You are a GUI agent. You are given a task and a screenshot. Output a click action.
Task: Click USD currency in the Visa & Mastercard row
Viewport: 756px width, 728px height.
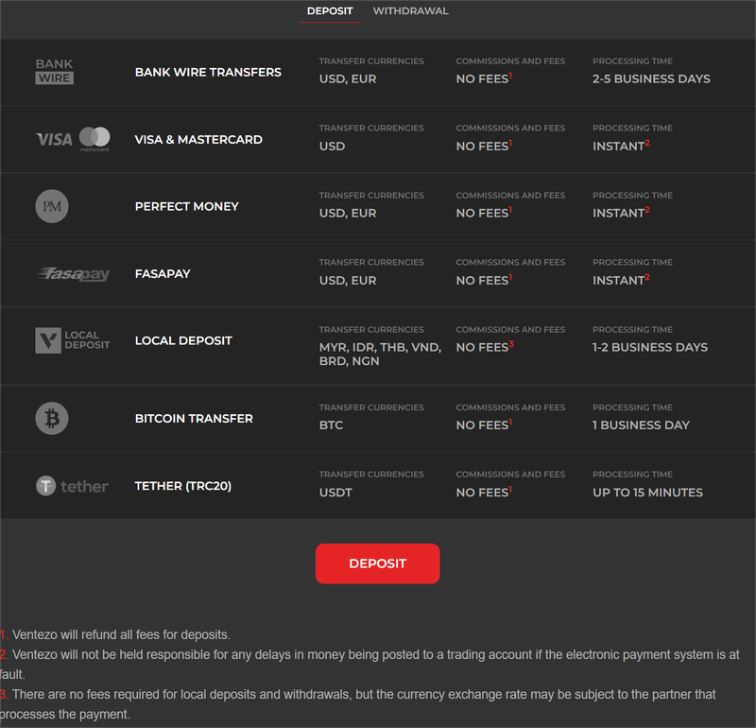coord(333,147)
